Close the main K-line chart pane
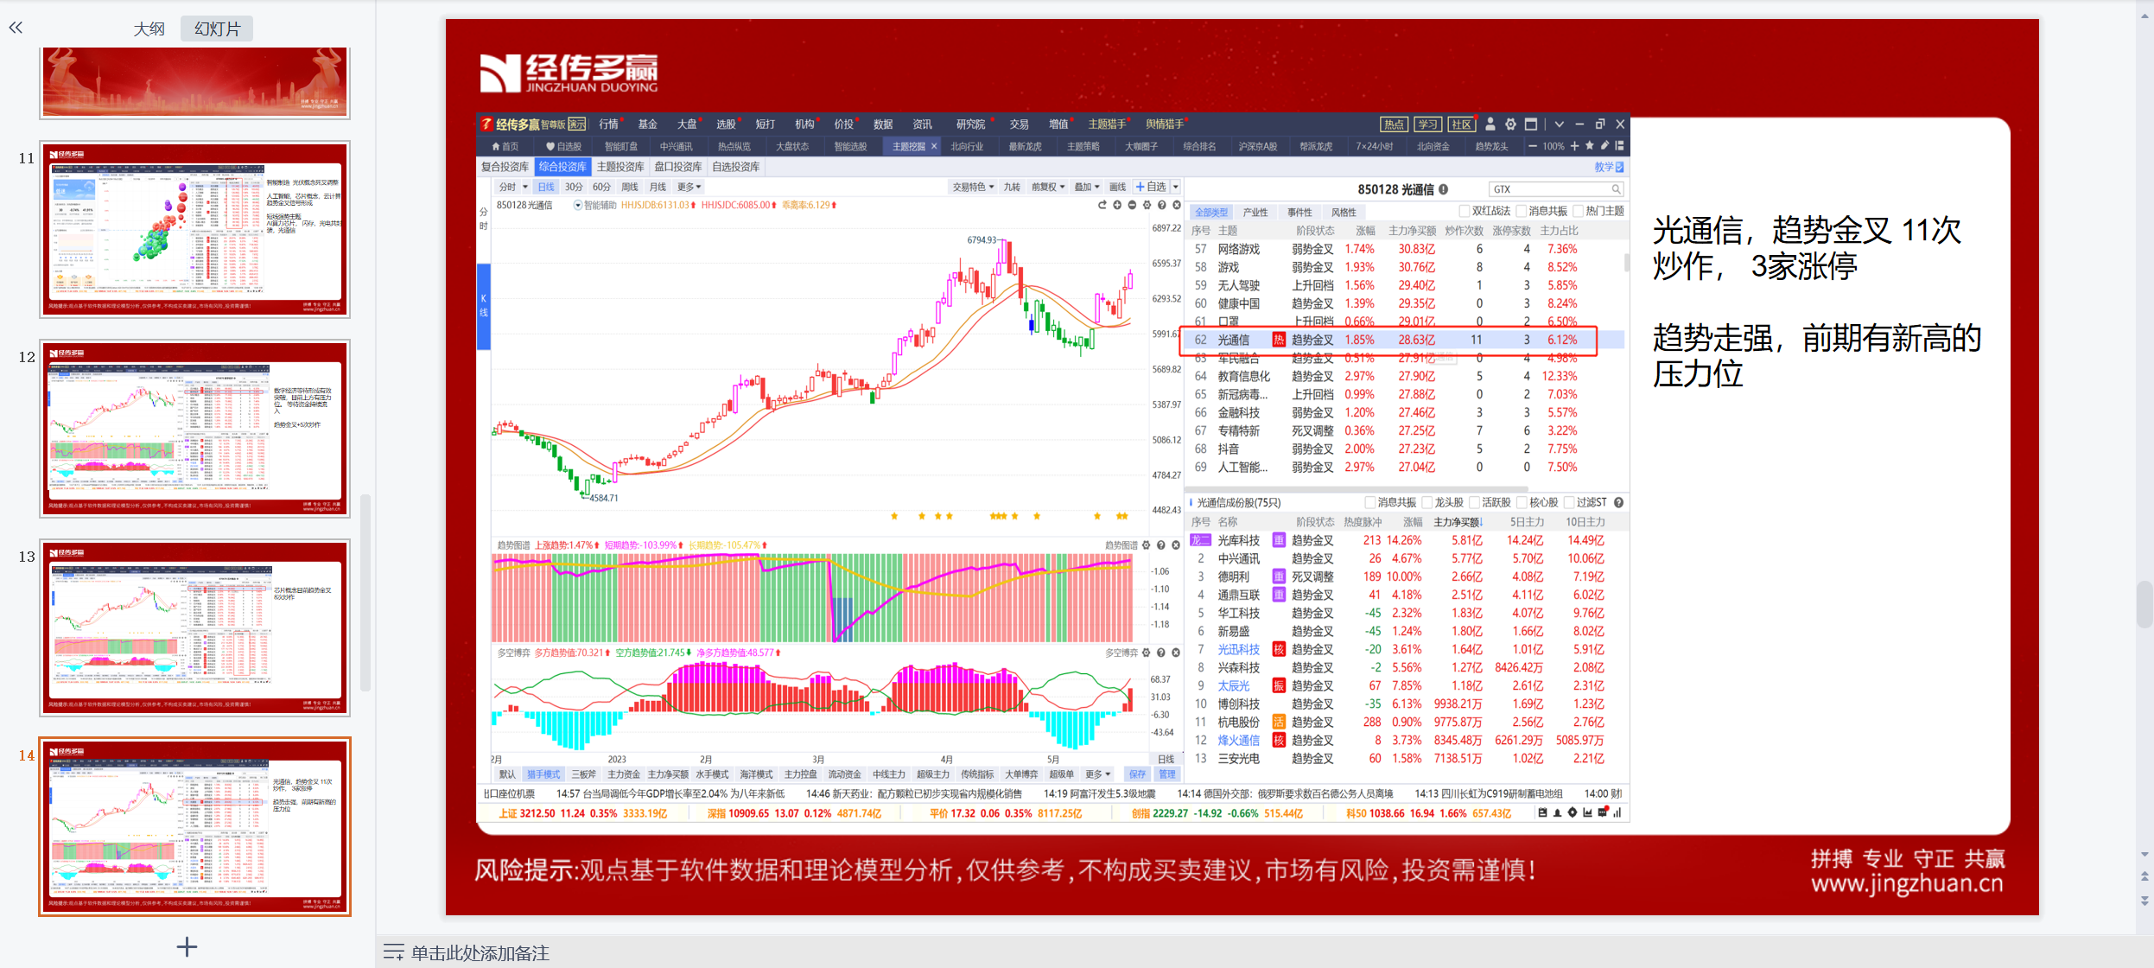2154x968 pixels. [x=1176, y=205]
